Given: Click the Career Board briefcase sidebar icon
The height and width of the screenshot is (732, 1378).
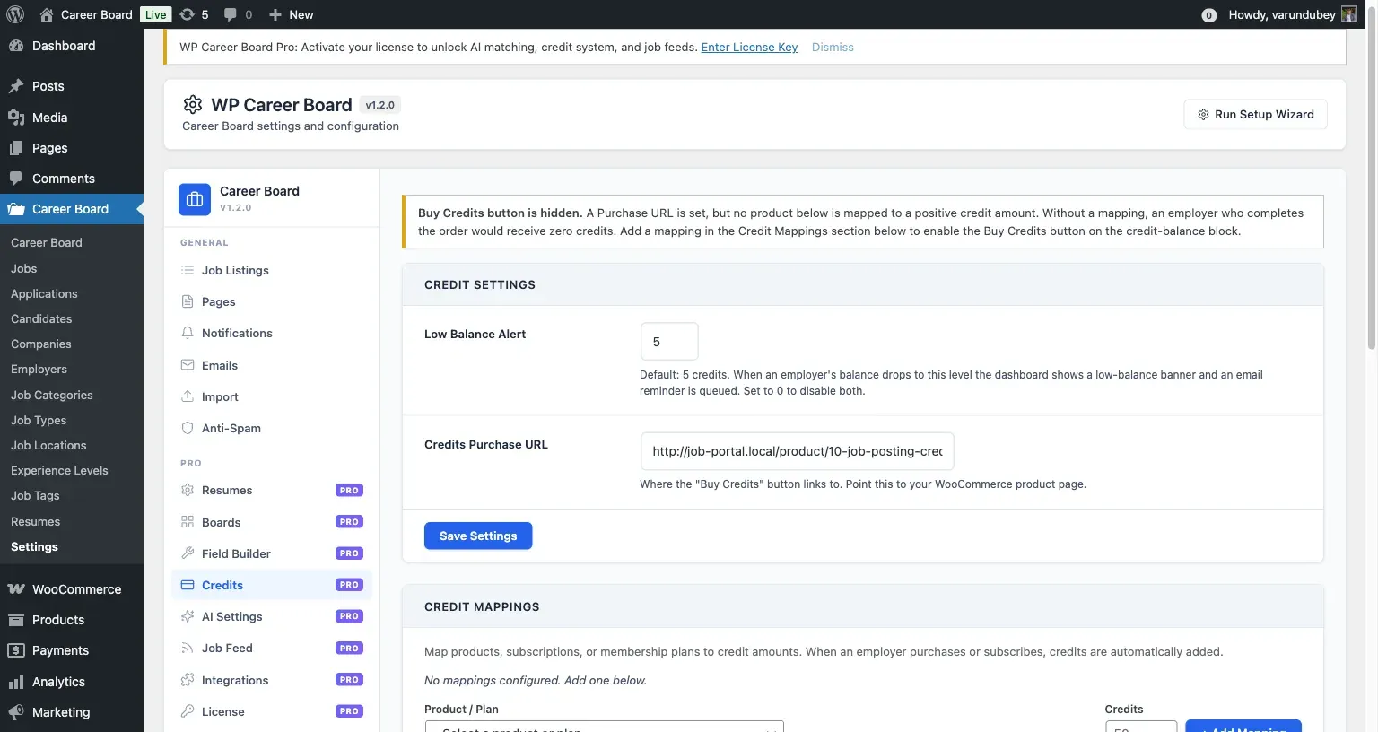Looking at the screenshot, I should pos(16,209).
